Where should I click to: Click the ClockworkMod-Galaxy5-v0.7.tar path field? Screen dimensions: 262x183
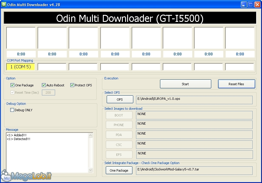[194, 170]
